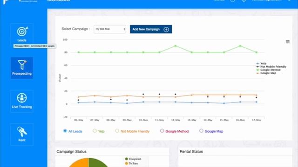
Task: Click the 17-May x-axis label
Action: point(257,120)
